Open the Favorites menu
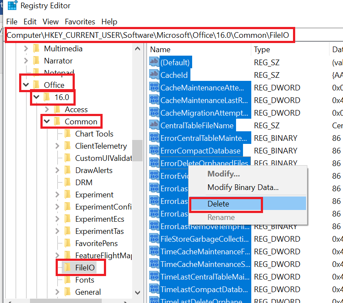 (80, 22)
